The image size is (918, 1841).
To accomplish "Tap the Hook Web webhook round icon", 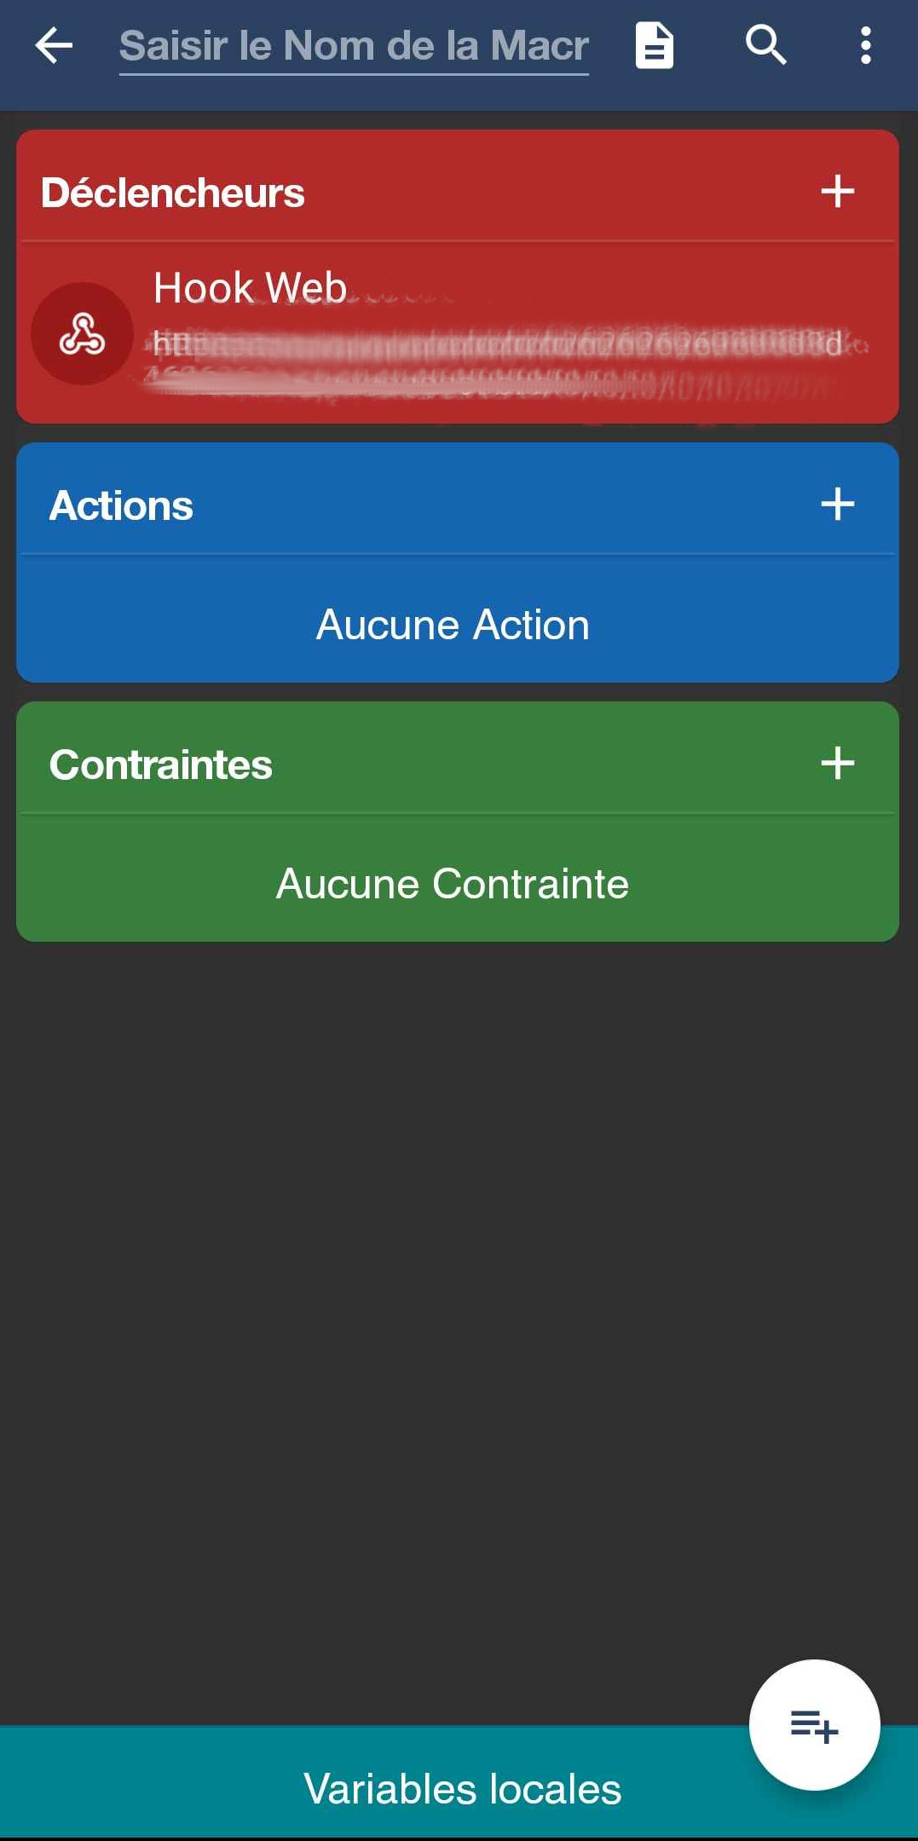I will click(x=82, y=333).
